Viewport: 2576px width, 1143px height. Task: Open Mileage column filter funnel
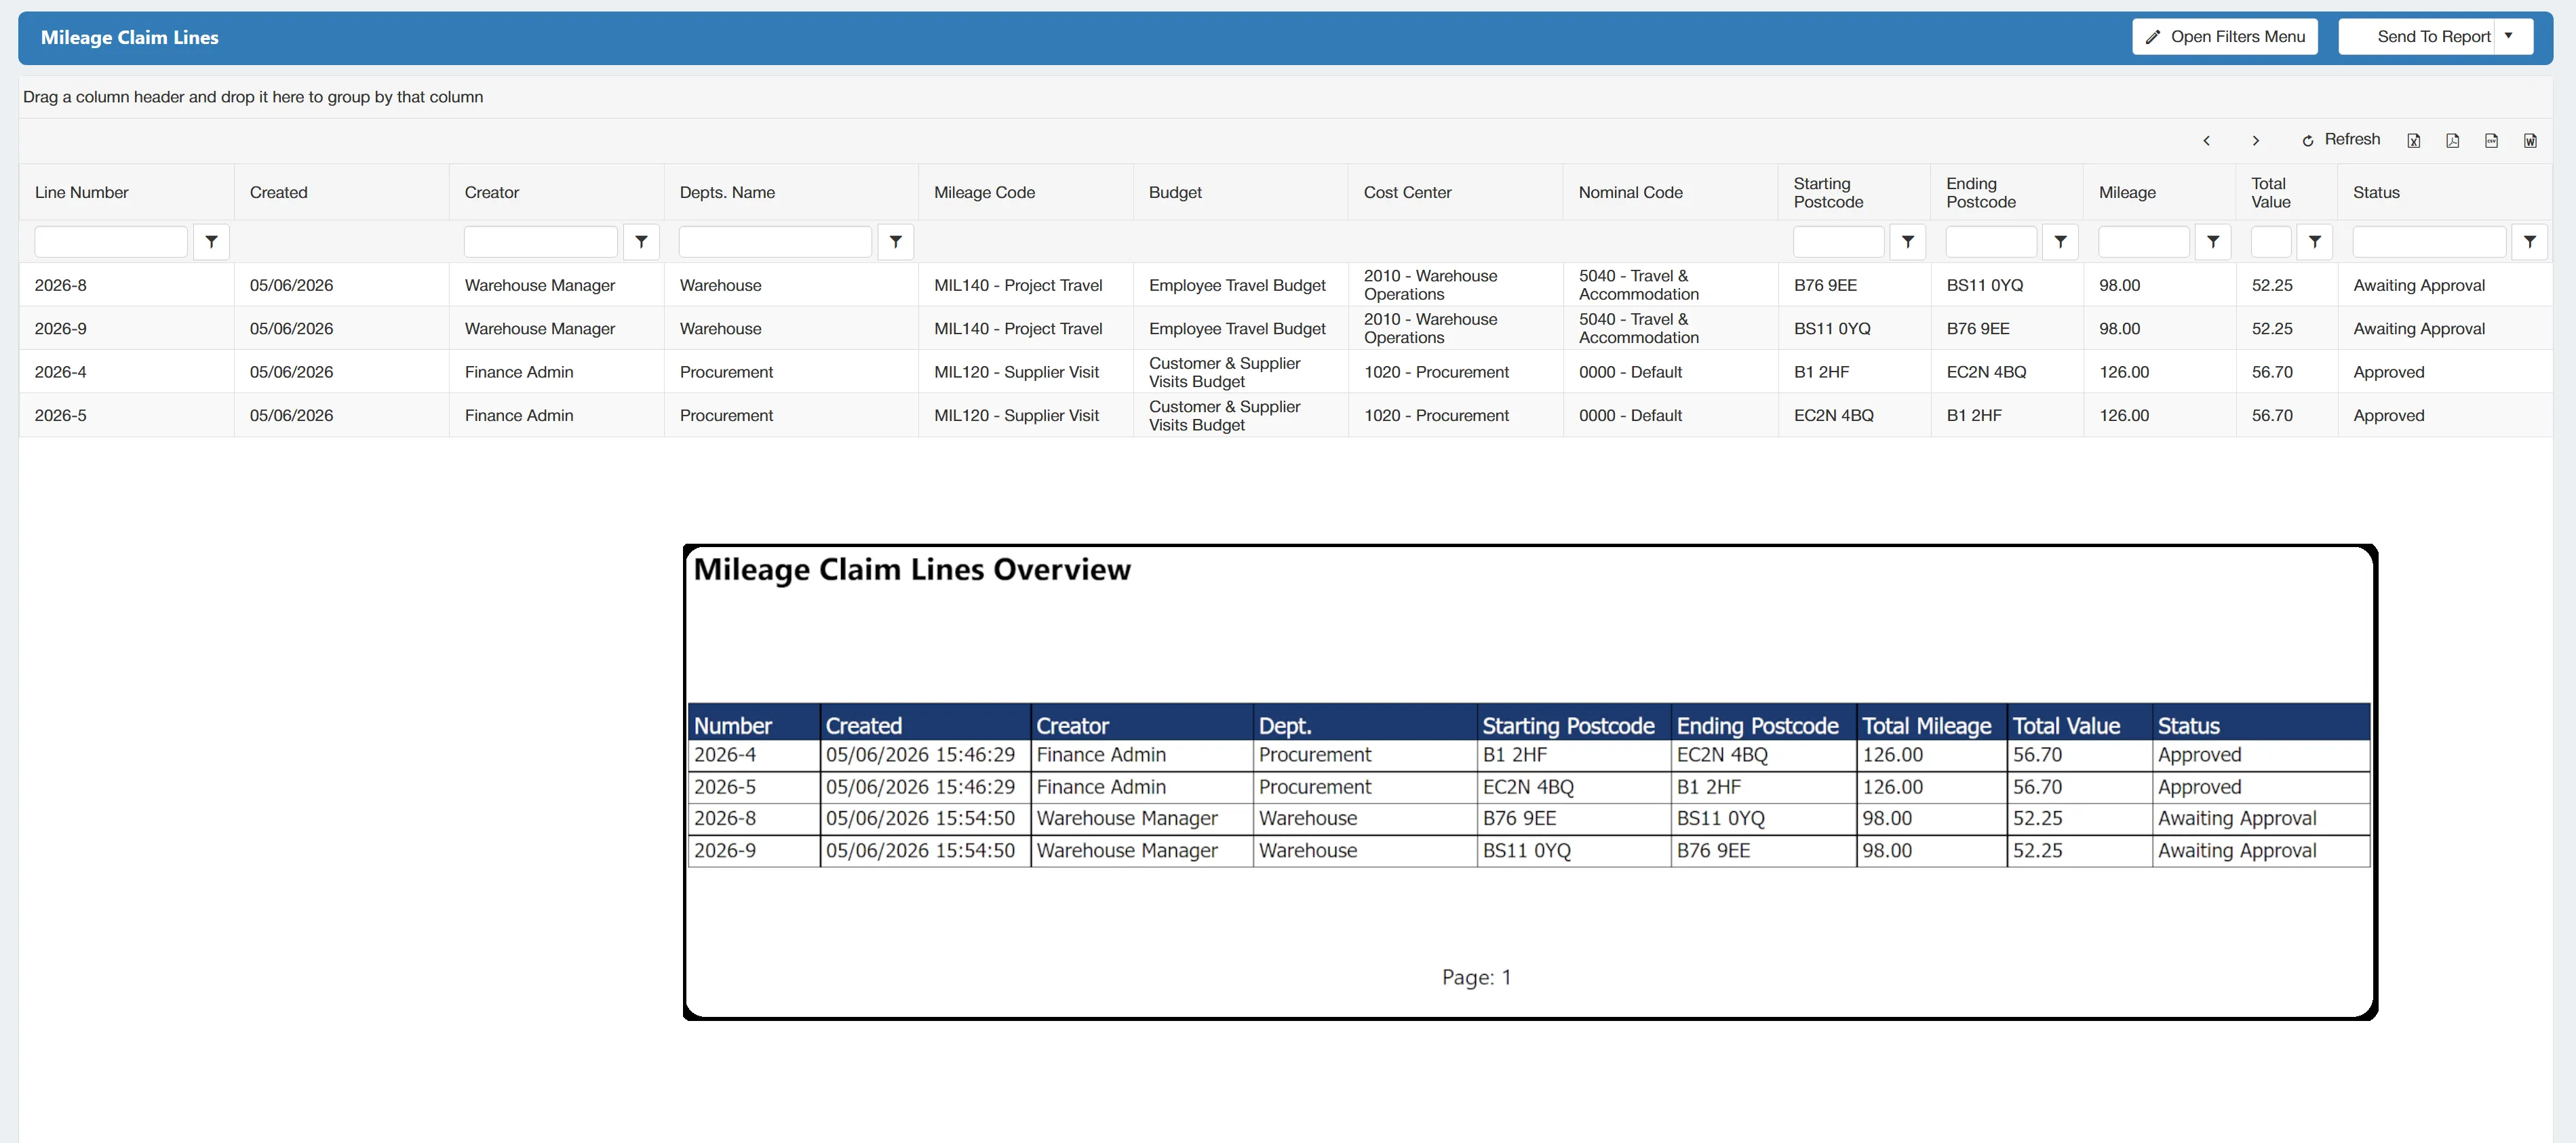pos(2213,242)
